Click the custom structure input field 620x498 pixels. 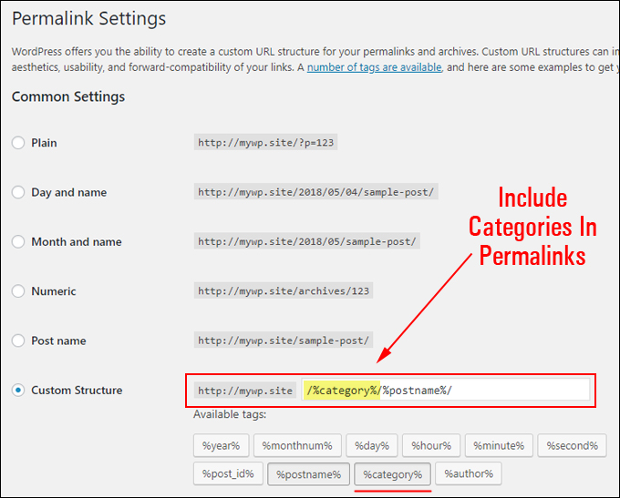446,391
